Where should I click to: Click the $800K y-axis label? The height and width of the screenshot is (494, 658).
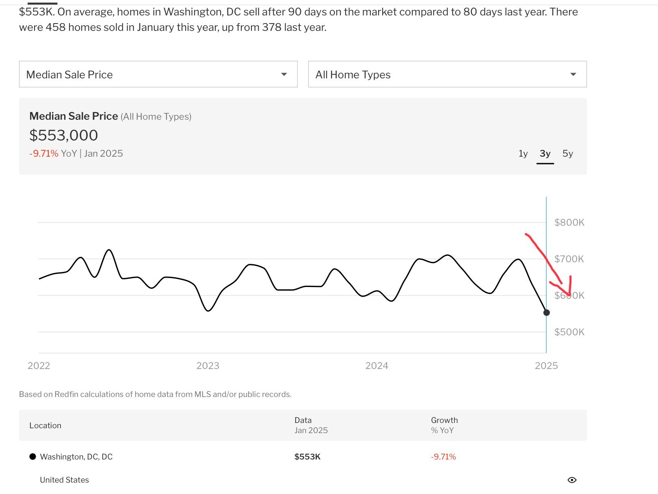click(x=569, y=222)
